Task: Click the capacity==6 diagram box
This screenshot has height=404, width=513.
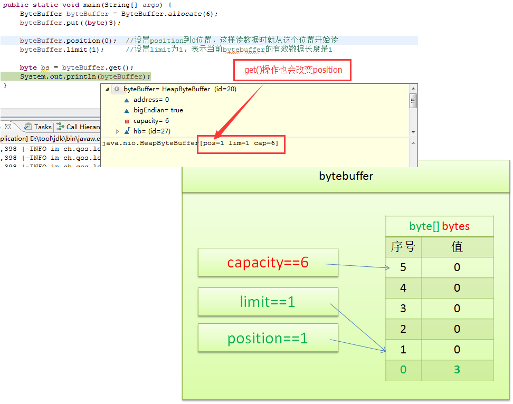Action: [x=268, y=263]
